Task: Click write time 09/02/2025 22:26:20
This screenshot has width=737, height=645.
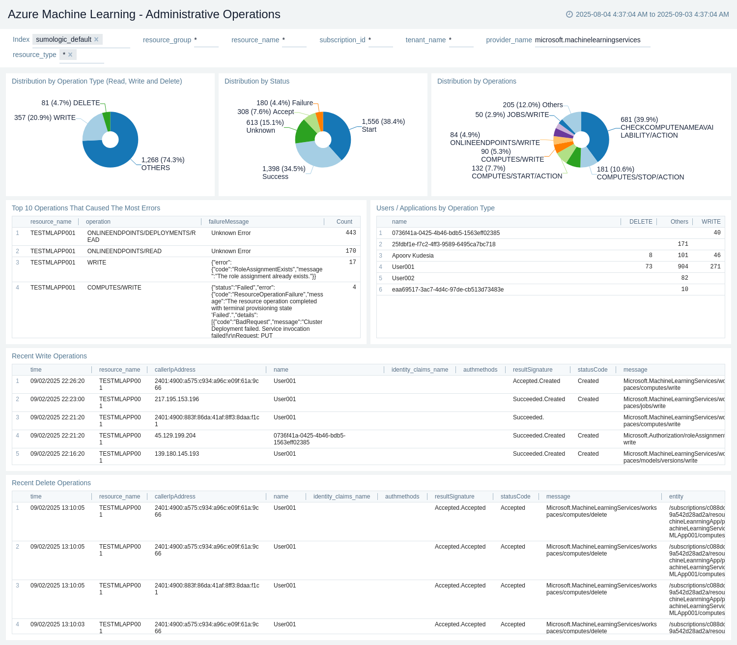Action: [57, 381]
